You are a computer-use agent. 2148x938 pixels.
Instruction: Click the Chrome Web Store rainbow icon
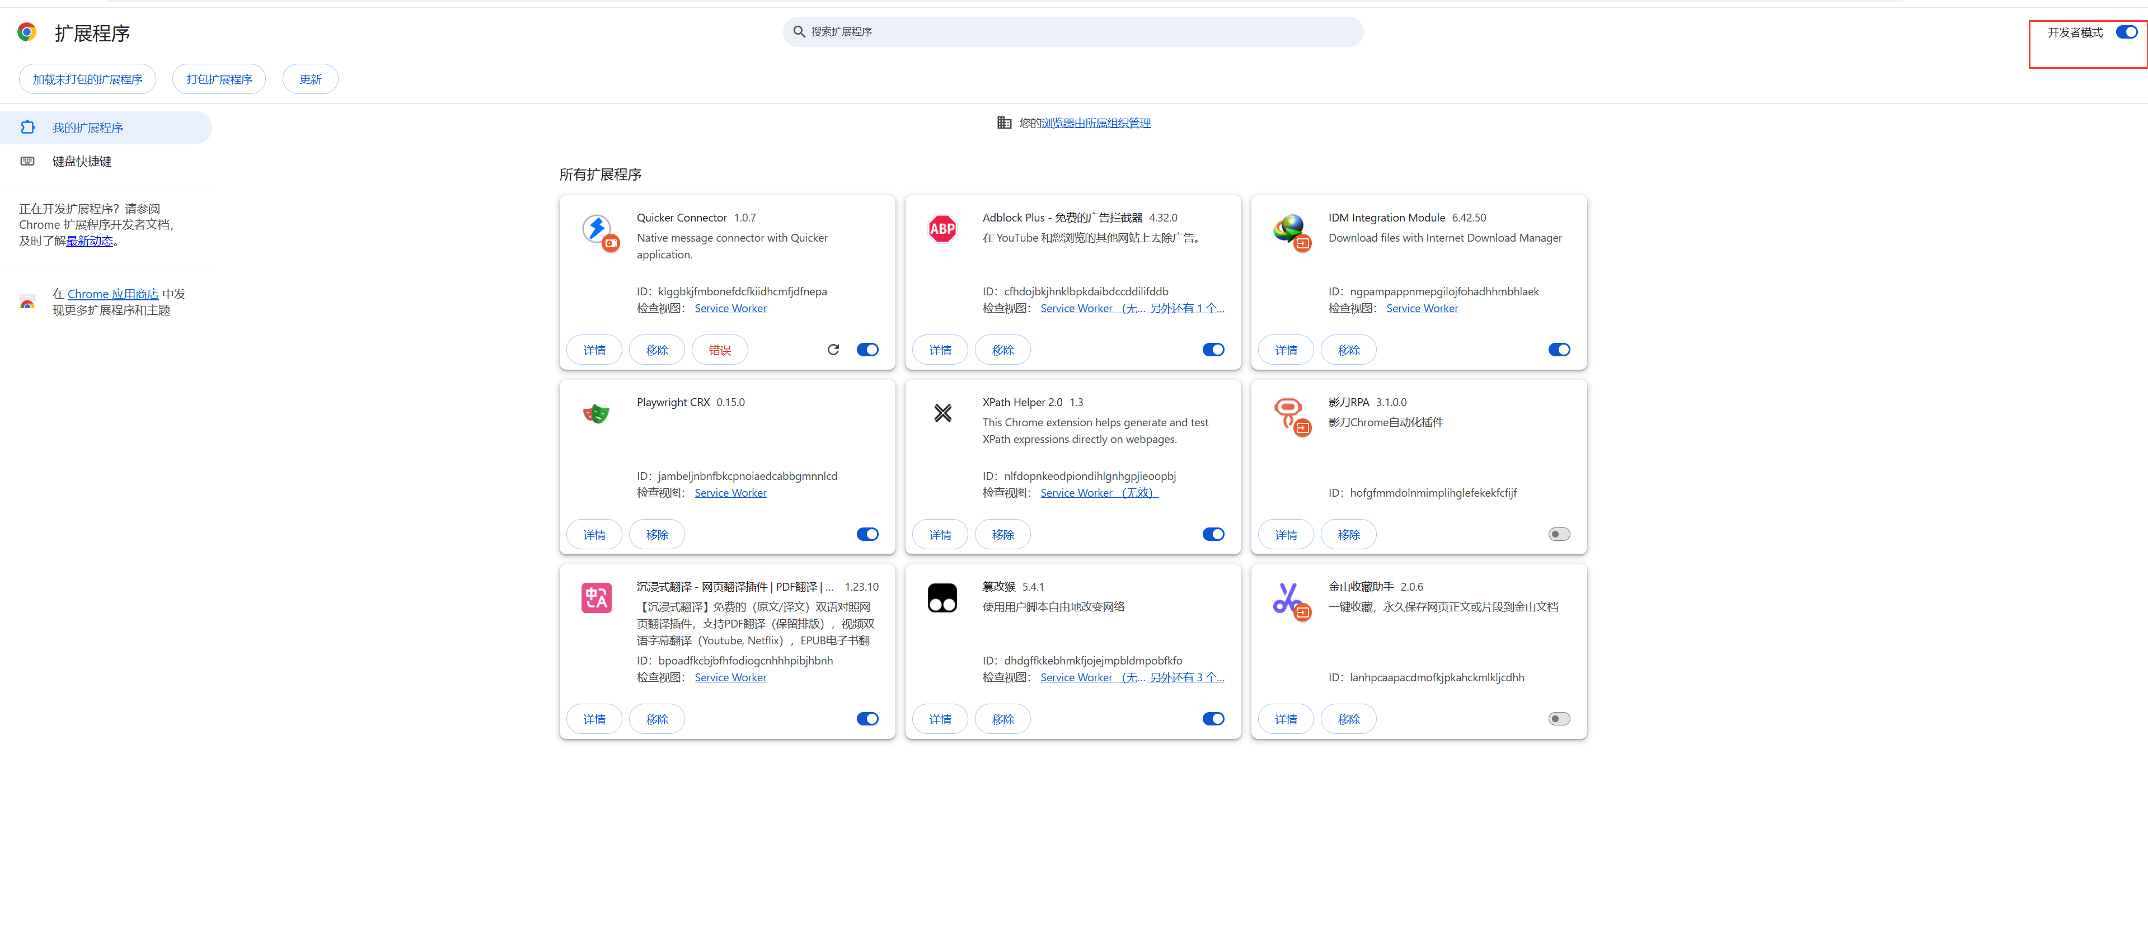coord(27,301)
